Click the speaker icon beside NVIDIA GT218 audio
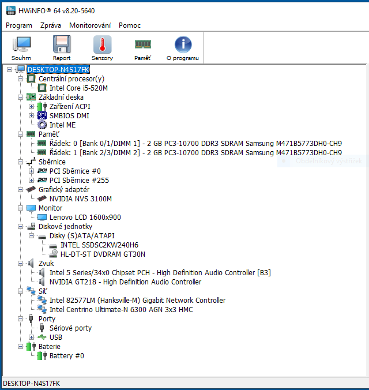This screenshot has width=369, height=390. point(42,282)
